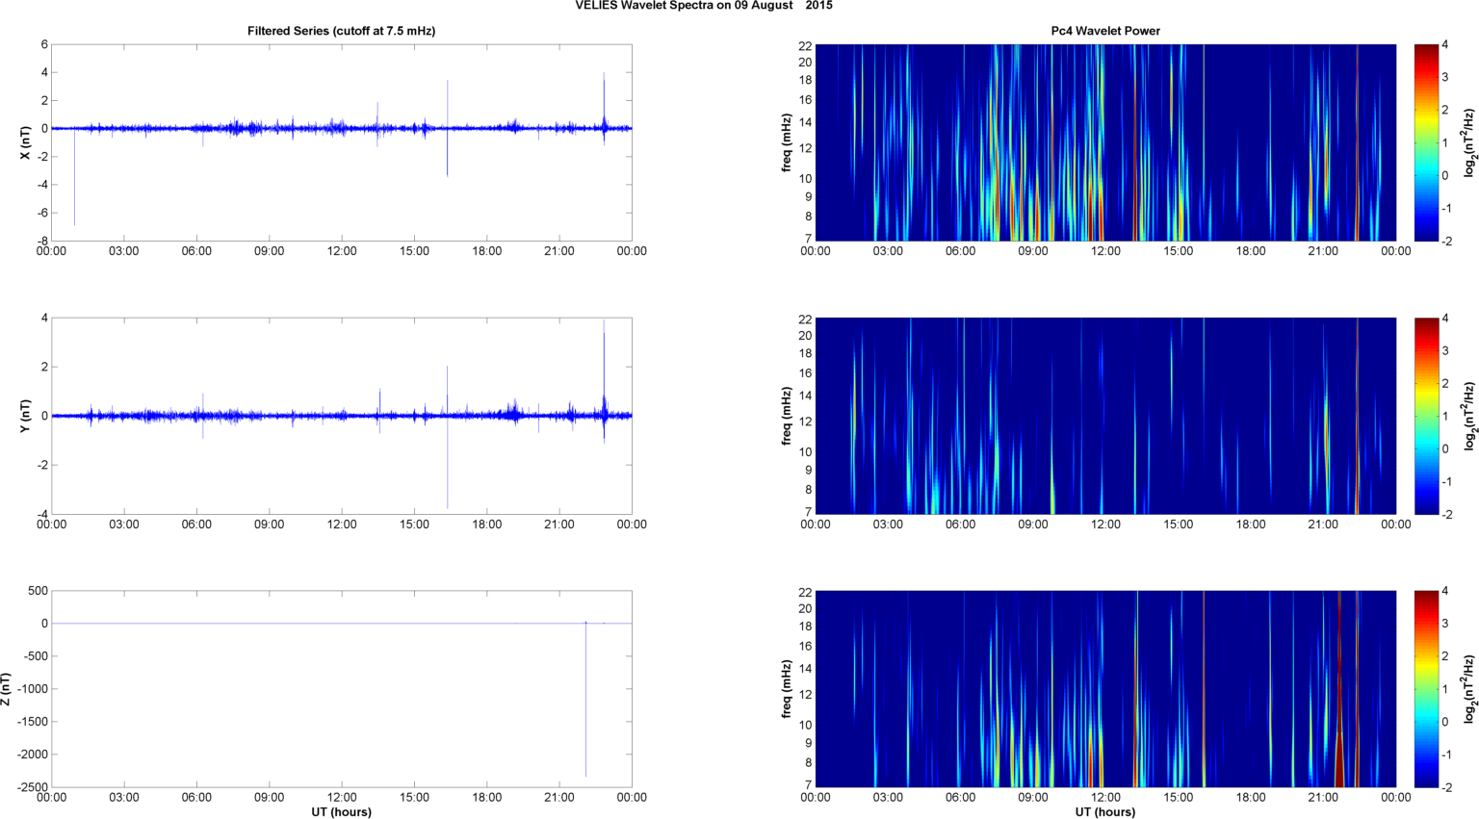Image resolution: width=1479 pixels, height=819 pixels.
Task: Click the -4 nT downward spike in Y plot
Action: pos(447,491)
